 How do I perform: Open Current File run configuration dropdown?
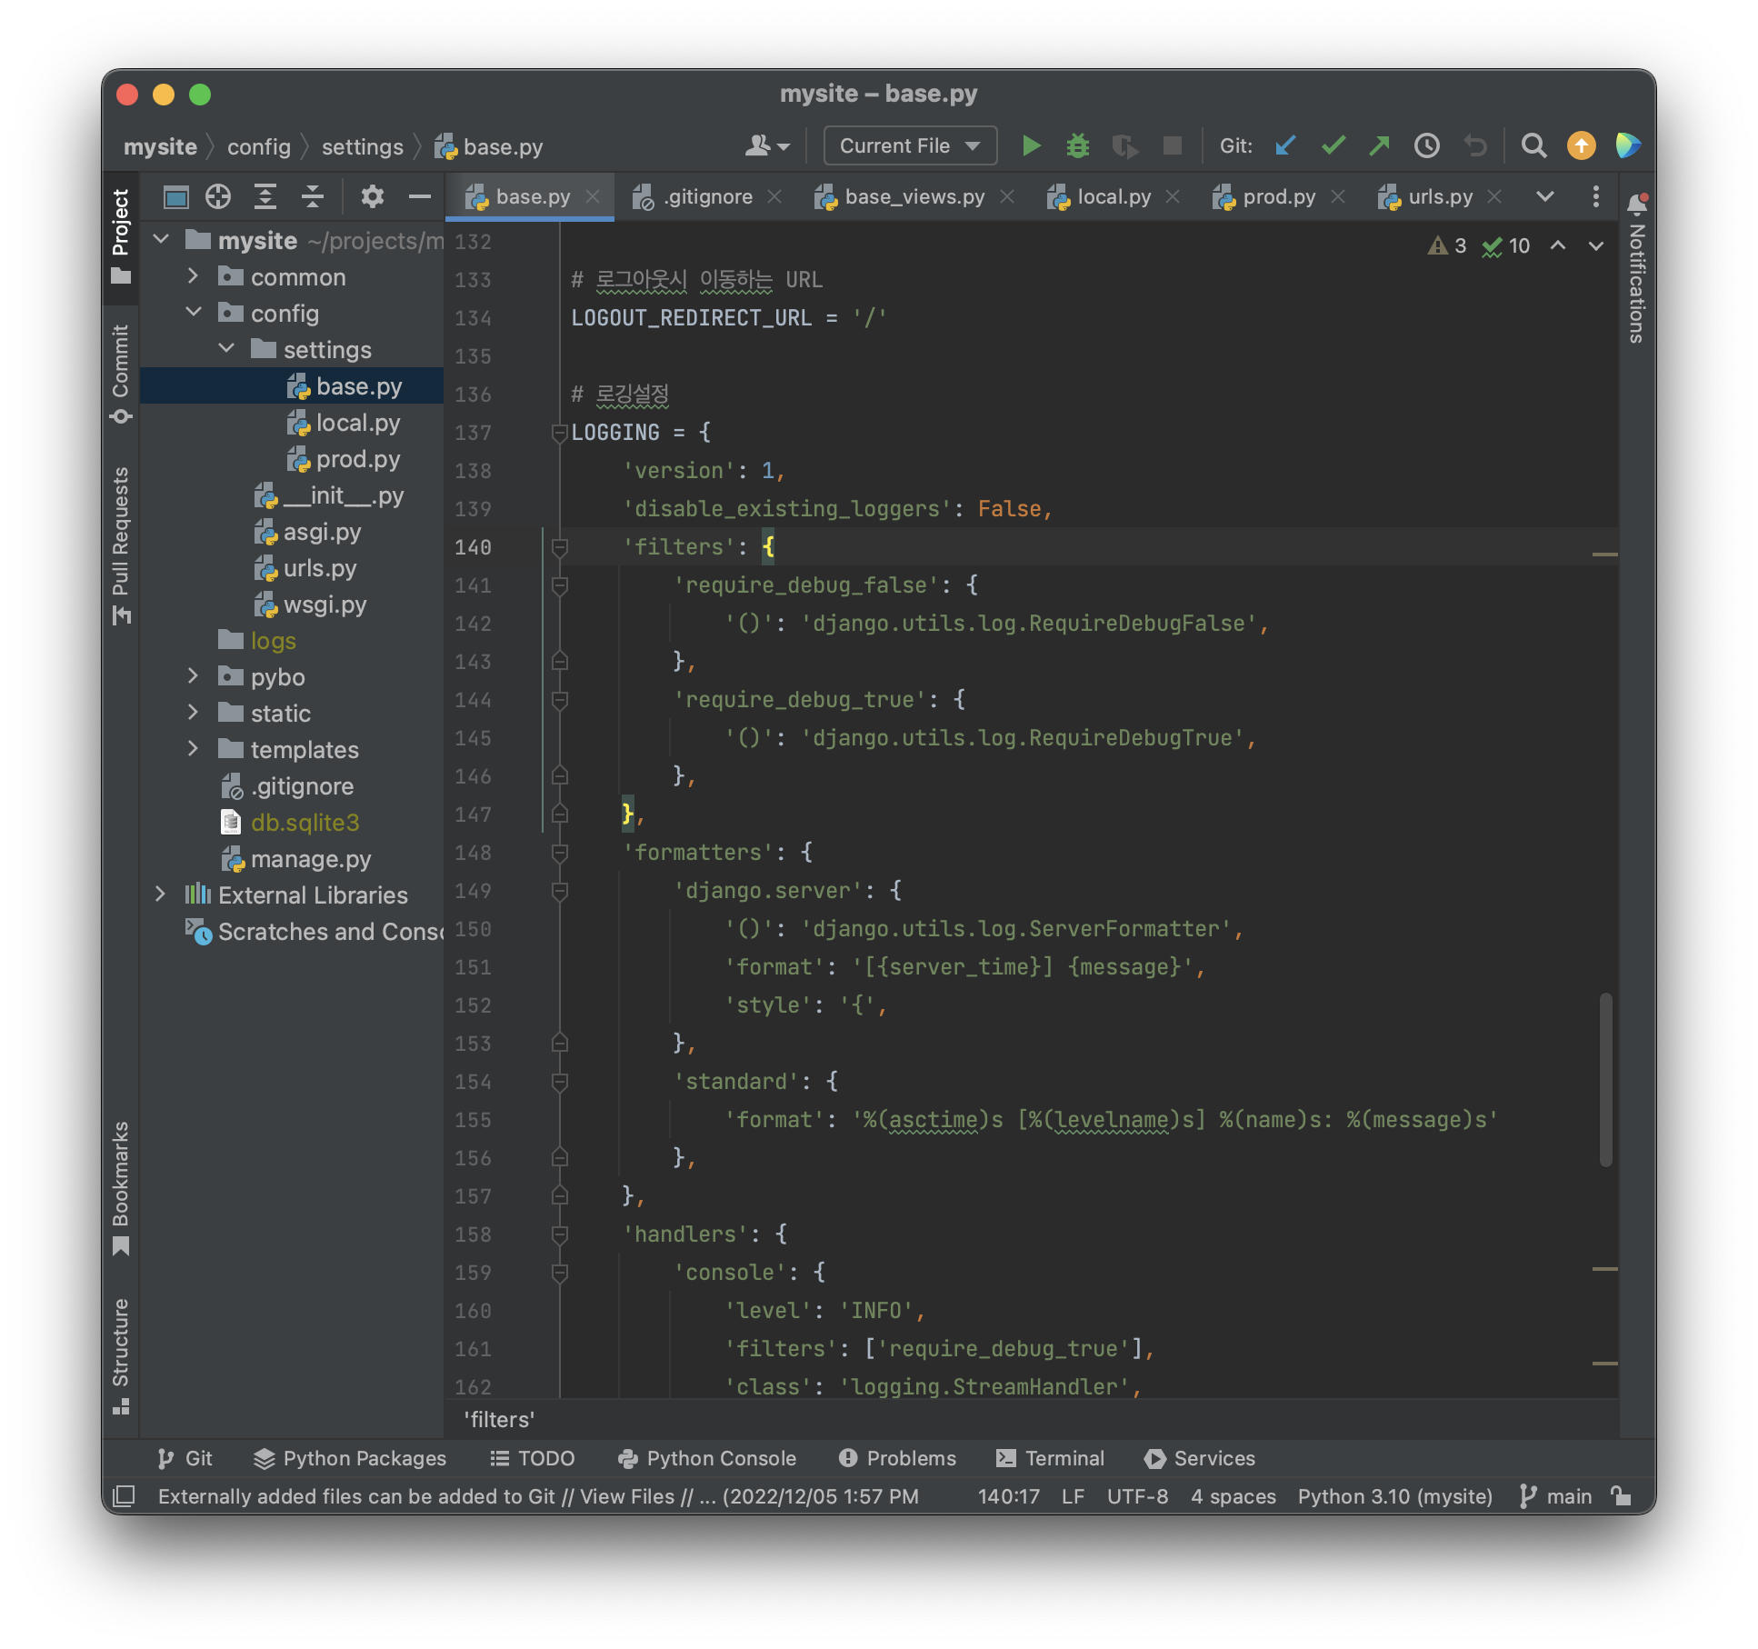[910, 145]
